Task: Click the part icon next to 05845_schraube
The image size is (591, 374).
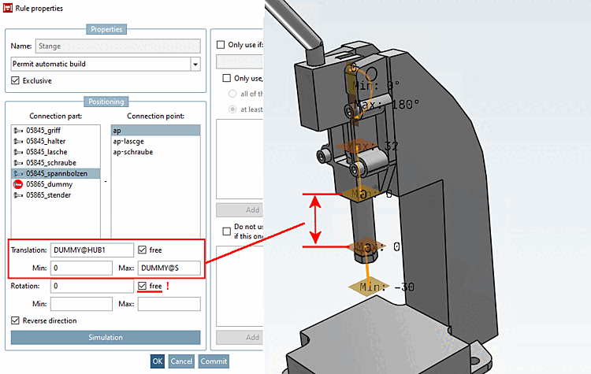Action: (18, 163)
